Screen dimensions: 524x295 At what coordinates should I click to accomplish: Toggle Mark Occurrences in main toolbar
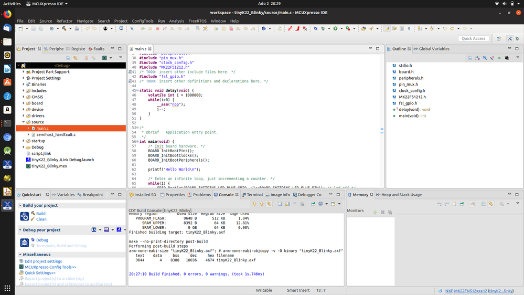[387, 28]
